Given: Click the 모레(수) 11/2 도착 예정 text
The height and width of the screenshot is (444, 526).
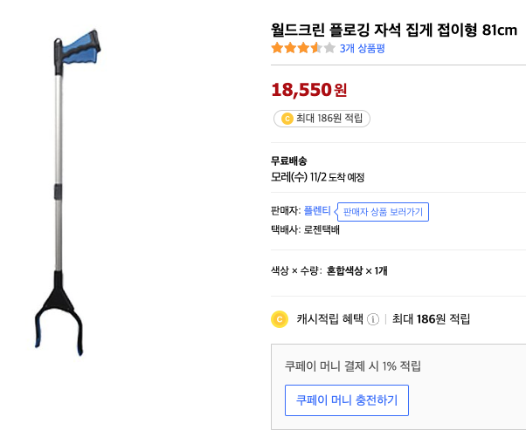Looking at the screenshot, I should pos(318,177).
